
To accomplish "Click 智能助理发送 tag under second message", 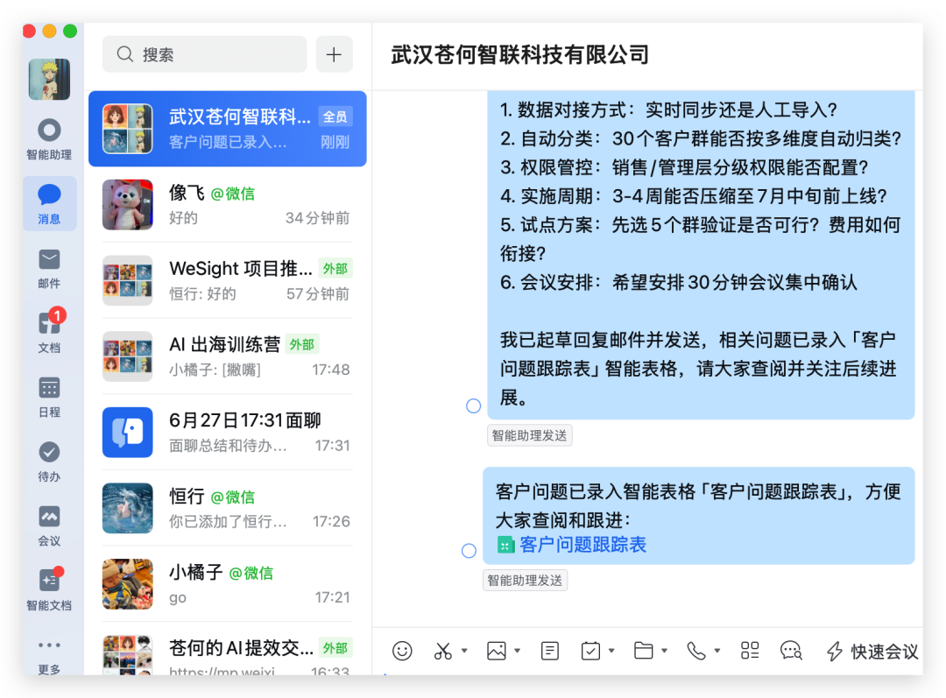I will point(525,581).
